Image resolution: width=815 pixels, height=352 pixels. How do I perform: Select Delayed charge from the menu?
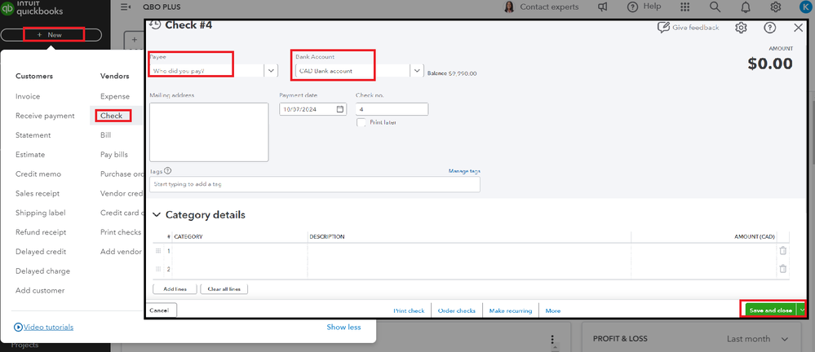pos(42,271)
